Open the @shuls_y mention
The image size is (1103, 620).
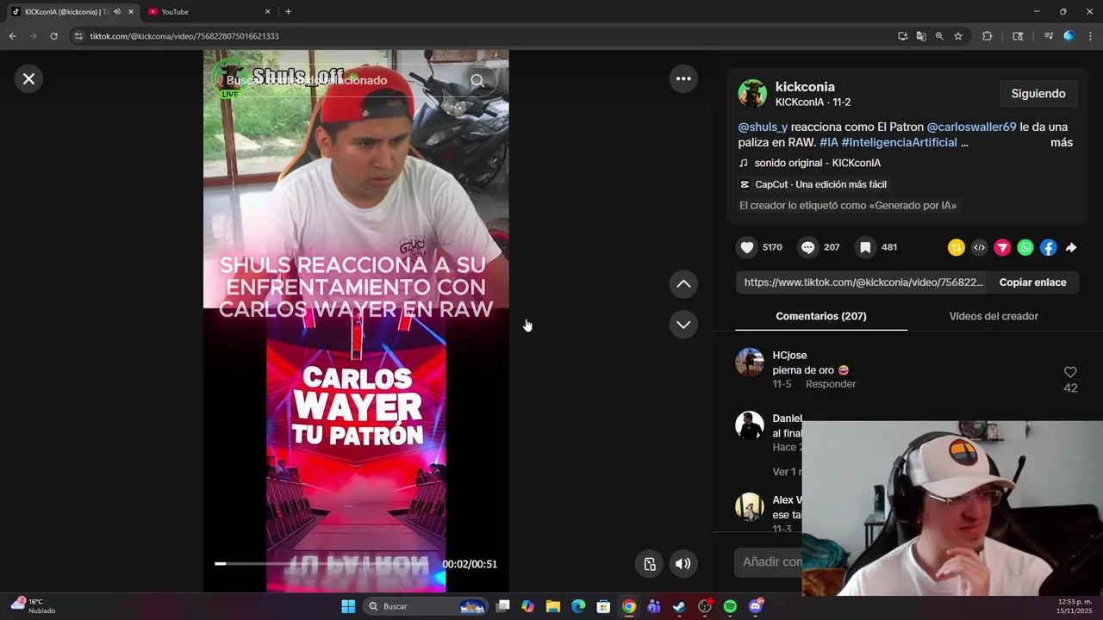tap(763, 127)
